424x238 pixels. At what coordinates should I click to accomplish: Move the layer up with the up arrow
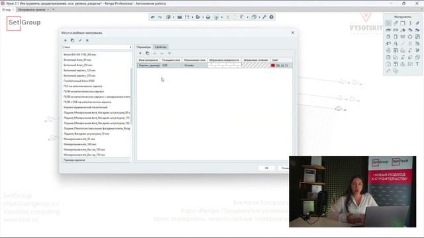click(x=154, y=54)
